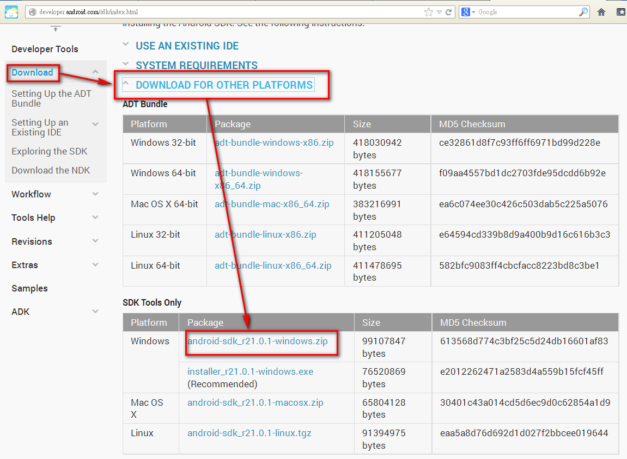
Task: Open the Download sidebar link
Action: click(32, 72)
